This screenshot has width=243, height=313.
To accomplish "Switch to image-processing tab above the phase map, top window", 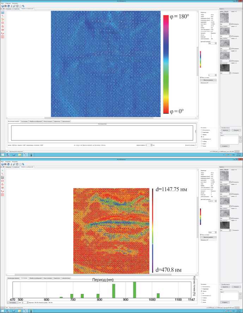I will [x=27, y=9].
